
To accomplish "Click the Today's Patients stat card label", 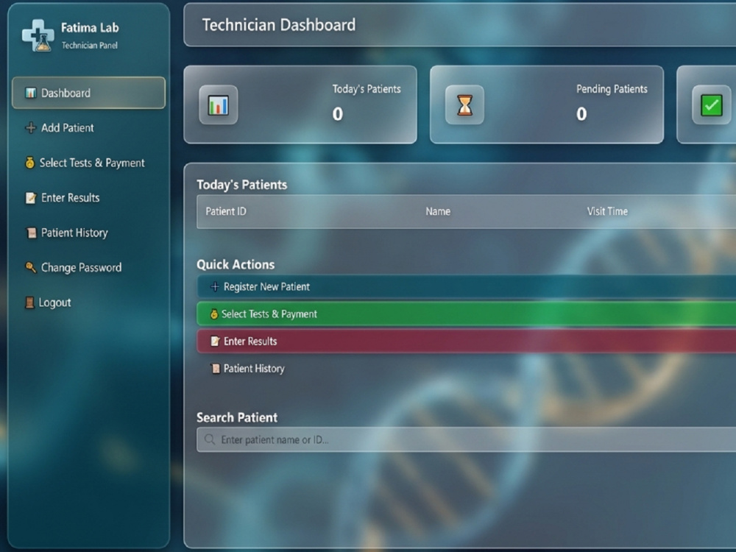I will click(367, 89).
